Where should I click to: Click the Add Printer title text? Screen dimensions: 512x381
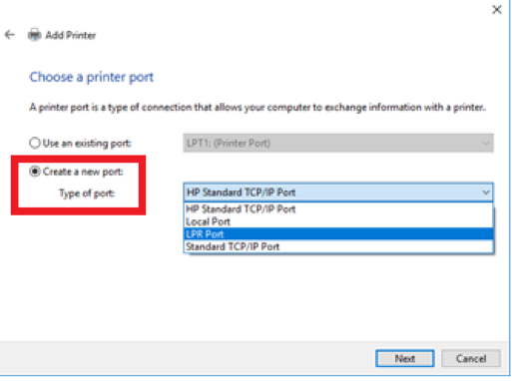[71, 35]
